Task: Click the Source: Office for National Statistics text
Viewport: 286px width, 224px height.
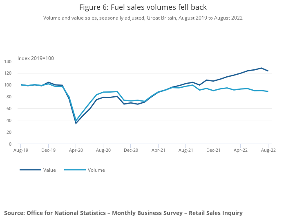Action: [x=123, y=213]
